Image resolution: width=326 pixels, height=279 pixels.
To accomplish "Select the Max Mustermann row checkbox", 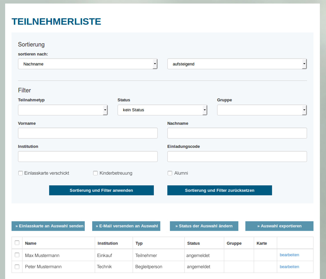I will (17, 255).
